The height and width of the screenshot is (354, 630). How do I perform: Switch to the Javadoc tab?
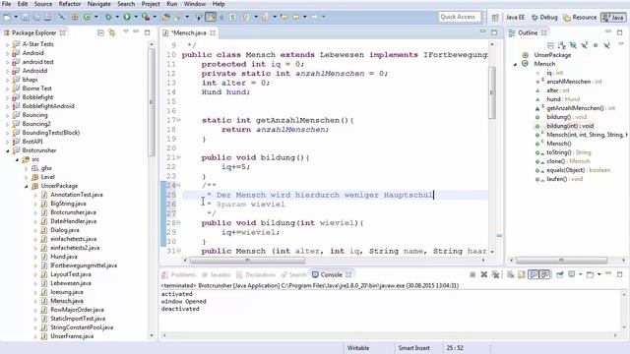[x=217, y=275]
